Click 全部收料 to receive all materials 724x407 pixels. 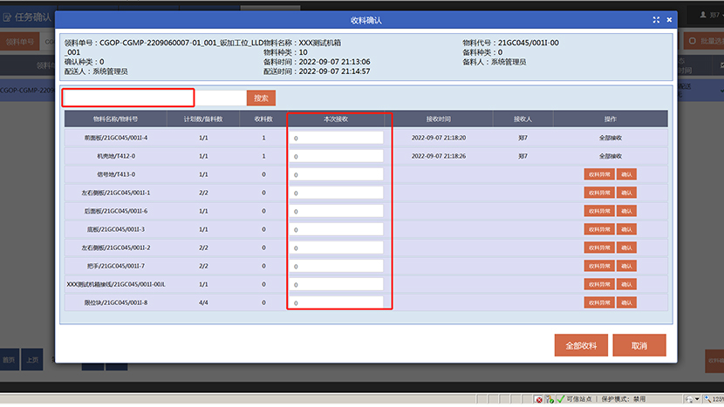pyautogui.click(x=581, y=345)
